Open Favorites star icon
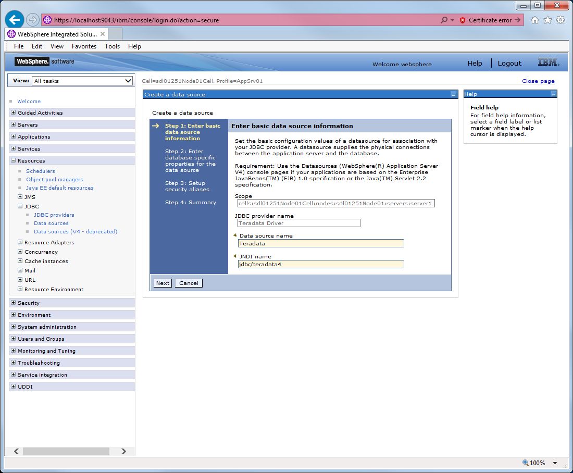The width and height of the screenshot is (573, 473). coord(547,20)
